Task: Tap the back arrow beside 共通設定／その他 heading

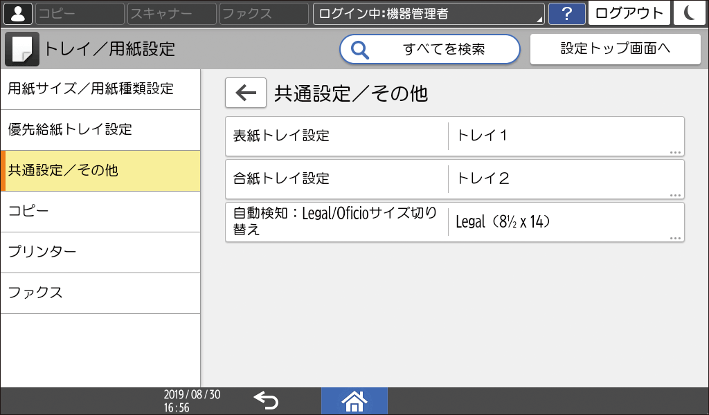Action: [245, 92]
